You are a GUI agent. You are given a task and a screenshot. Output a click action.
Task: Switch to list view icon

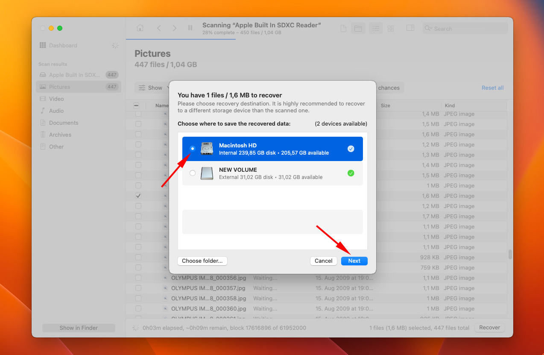376,29
